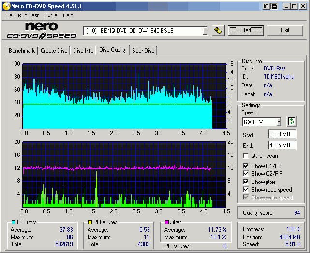Click the End position MB input field
Image resolution: width=310 pixels, height=253 pixels.
(x=282, y=145)
